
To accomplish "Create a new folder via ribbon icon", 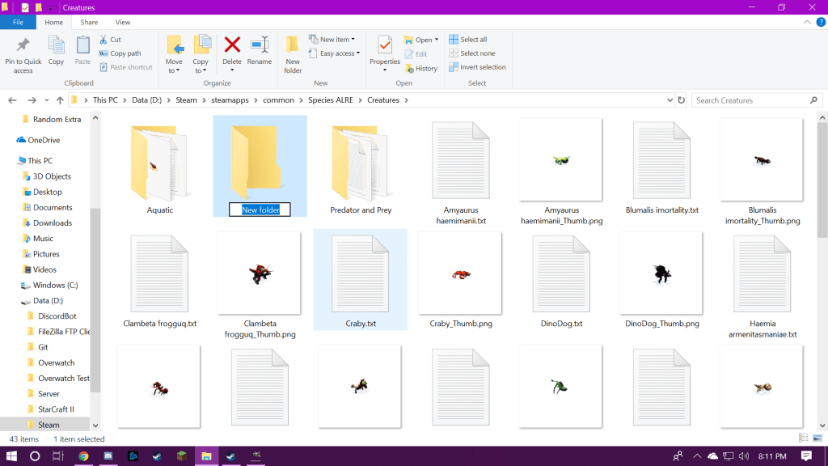I will pos(293,45).
